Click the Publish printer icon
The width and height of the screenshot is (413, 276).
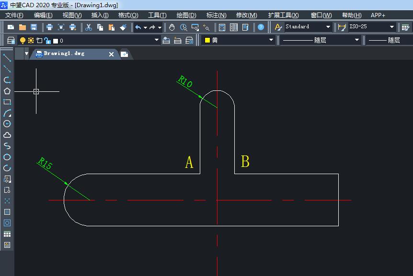pyautogui.click(x=73, y=27)
